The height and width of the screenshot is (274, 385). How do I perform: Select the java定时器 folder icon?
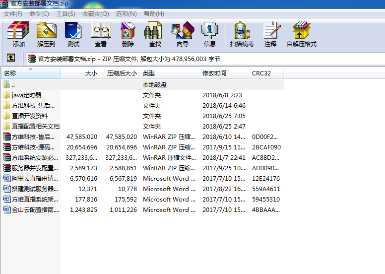tap(6, 95)
